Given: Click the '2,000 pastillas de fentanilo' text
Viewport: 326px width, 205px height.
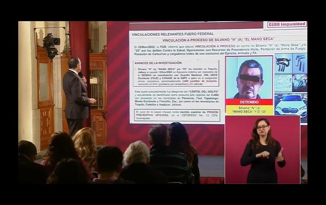Looking at the screenshot, I should click(199, 81).
